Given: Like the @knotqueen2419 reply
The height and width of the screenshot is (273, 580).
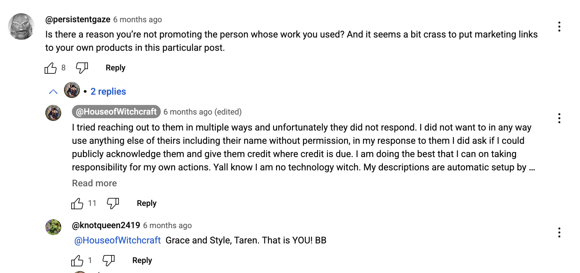Looking at the screenshot, I should point(77,260).
